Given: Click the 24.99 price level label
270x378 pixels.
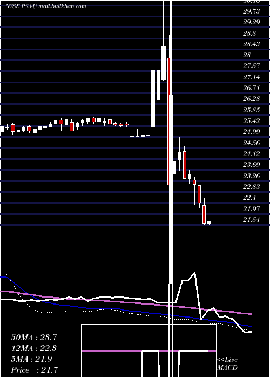Looking at the screenshot, I should 252,132.
